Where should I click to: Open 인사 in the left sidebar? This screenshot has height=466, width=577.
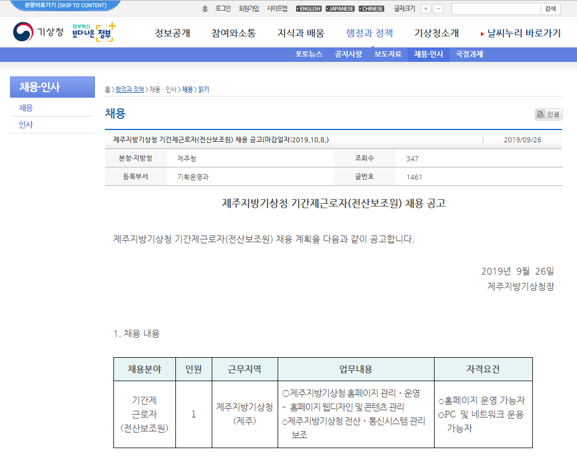pyautogui.click(x=26, y=125)
